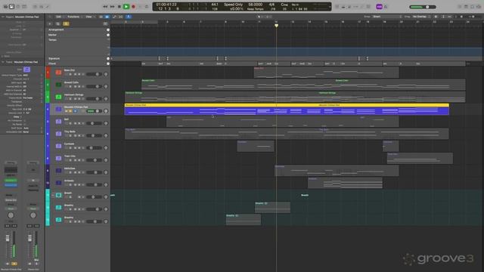Click the Marker global track label

52,35
